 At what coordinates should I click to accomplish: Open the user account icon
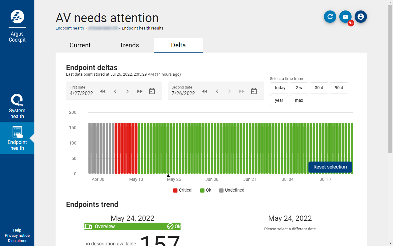pyautogui.click(x=361, y=17)
